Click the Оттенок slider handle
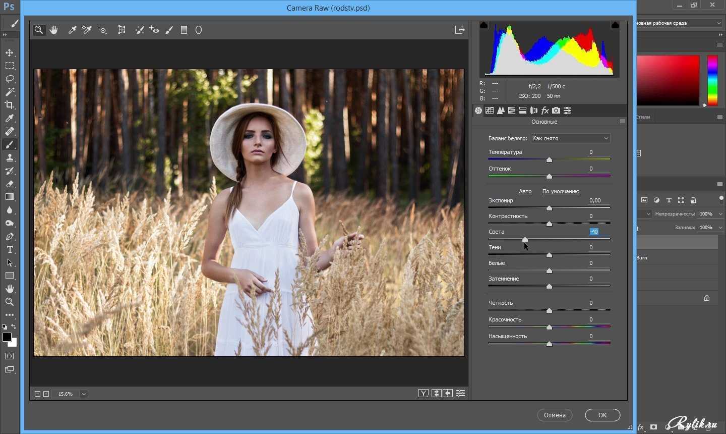Screen dimensions: 726x434 pos(549,176)
